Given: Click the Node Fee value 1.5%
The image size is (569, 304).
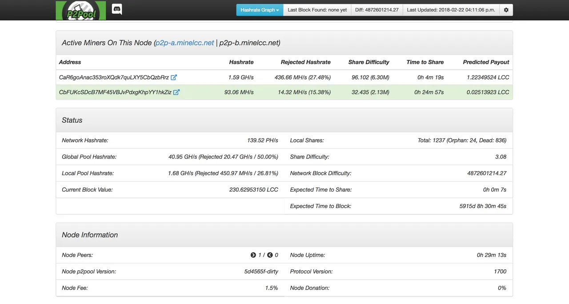Looking at the screenshot, I should click(272, 288).
